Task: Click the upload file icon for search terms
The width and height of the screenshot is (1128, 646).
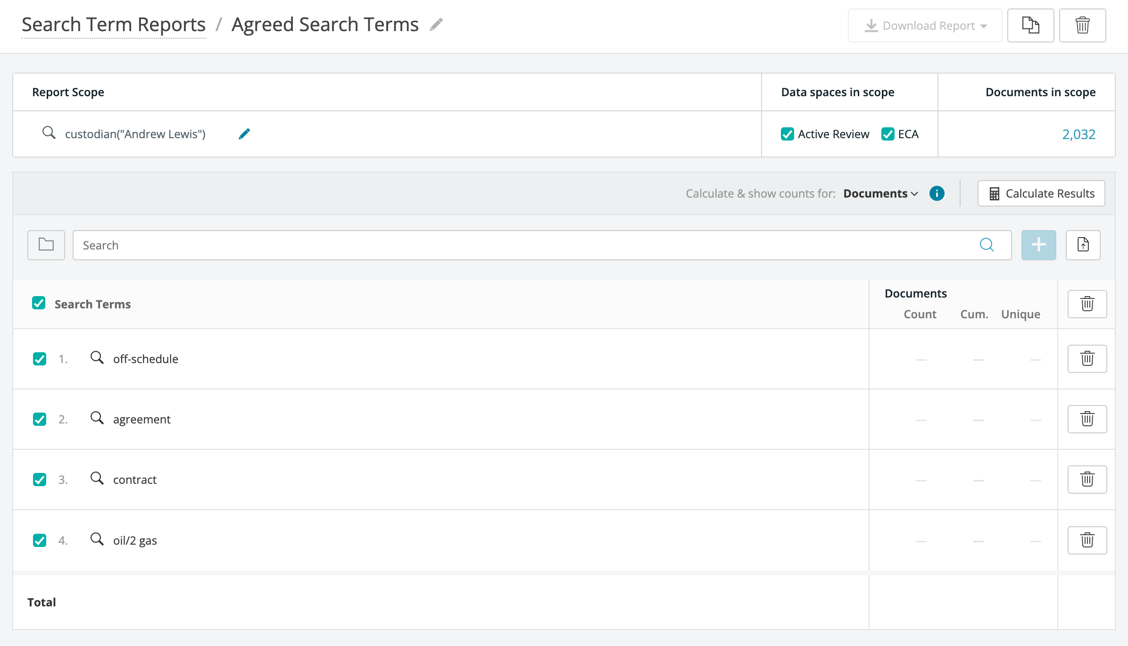Action: click(1083, 245)
